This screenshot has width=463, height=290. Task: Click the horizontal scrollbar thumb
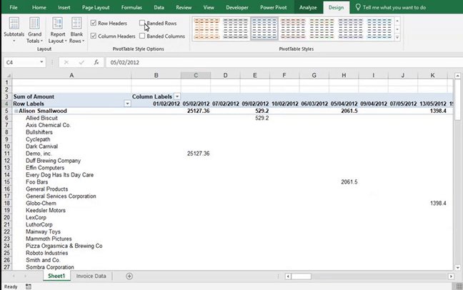tap(301, 276)
